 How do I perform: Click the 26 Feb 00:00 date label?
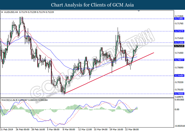[x=22, y=130]
